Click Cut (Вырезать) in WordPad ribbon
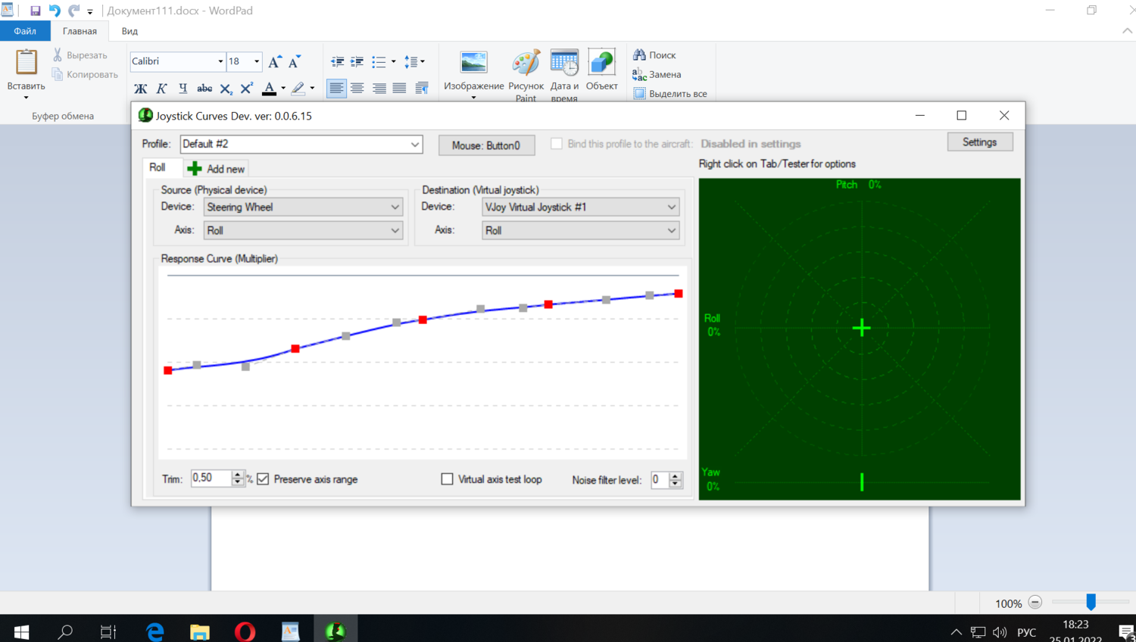 [80, 55]
